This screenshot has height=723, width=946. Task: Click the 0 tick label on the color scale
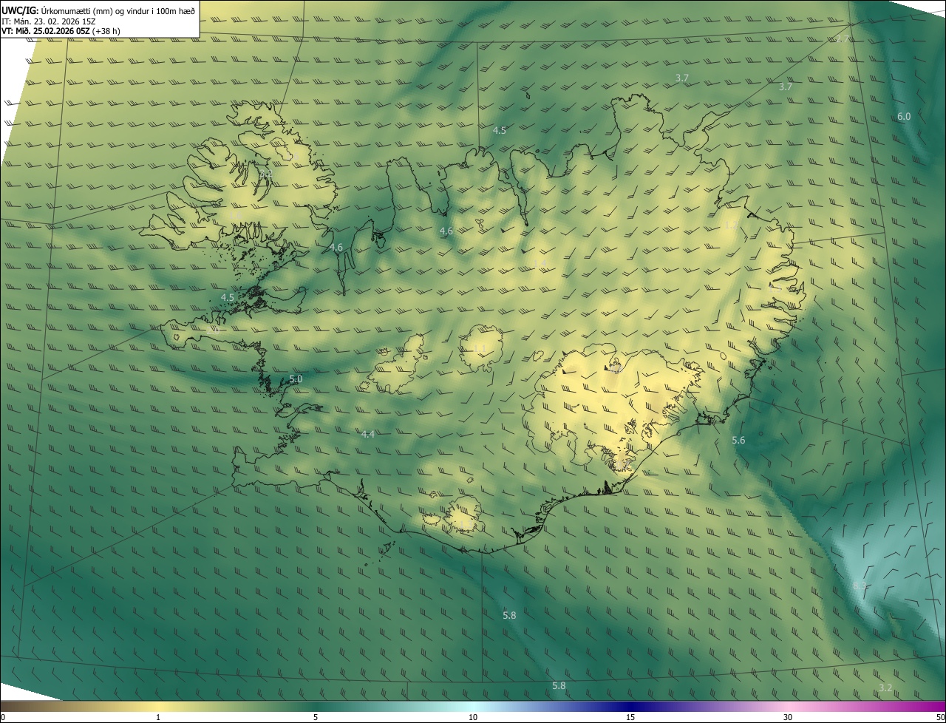pyautogui.click(x=3, y=717)
